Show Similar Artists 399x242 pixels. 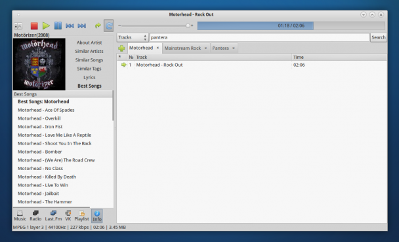tap(89, 51)
